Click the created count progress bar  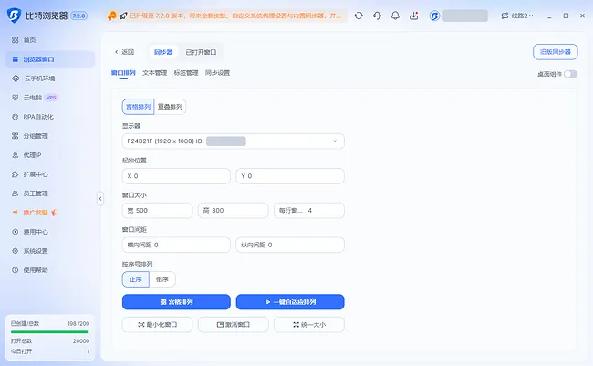tap(50, 332)
